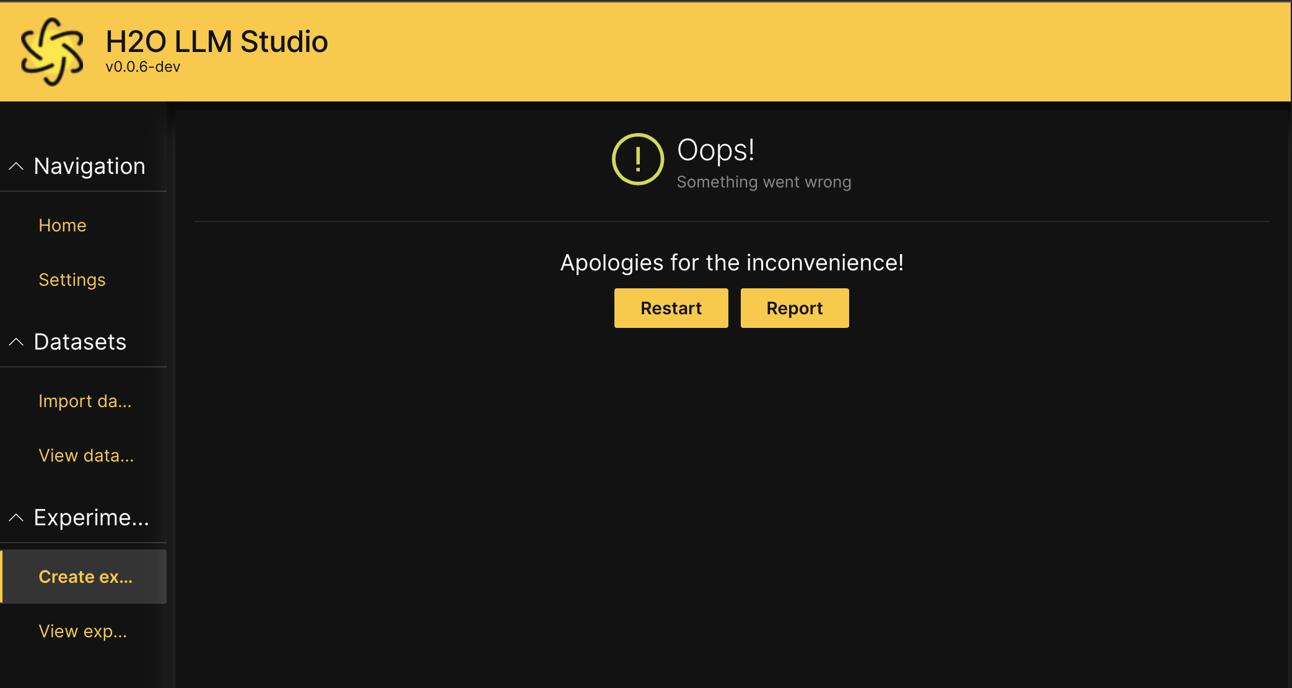The height and width of the screenshot is (688, 1292).
Task: Click the Something went wrong text
Action: [764, 181]
